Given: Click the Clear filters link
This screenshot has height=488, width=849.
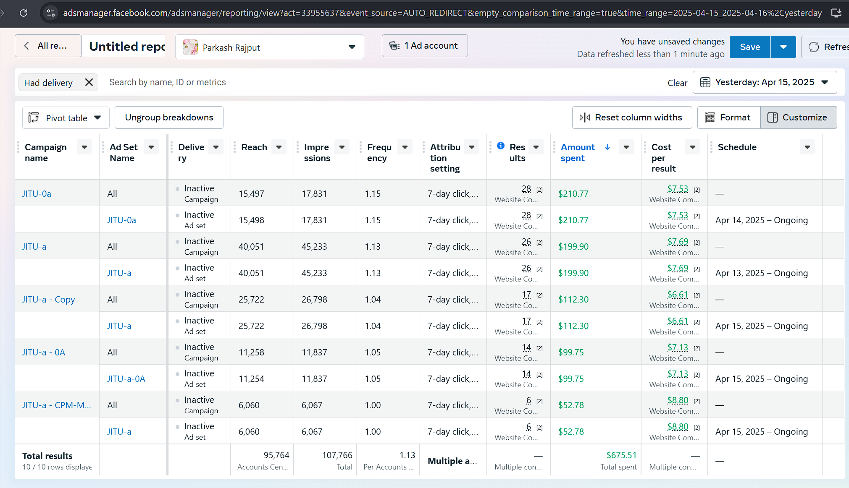Looking at the screenshot, I should (x=677, y=83).
